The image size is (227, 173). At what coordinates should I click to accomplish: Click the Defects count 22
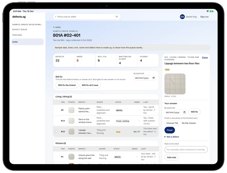pos(58,61)
